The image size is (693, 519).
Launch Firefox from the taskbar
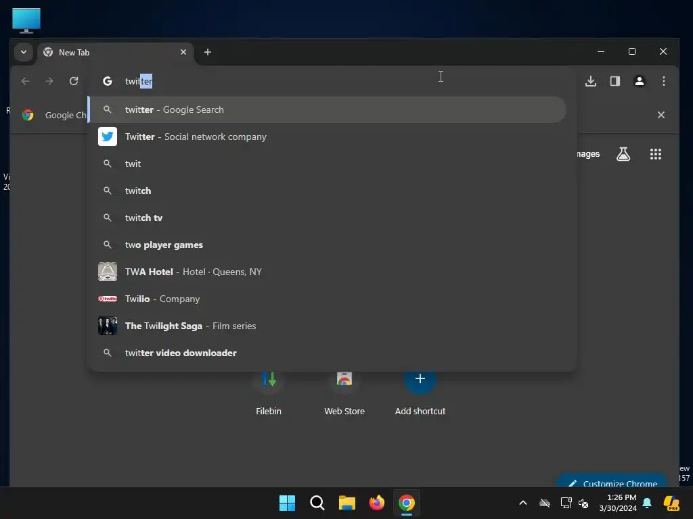coord(376,503)
